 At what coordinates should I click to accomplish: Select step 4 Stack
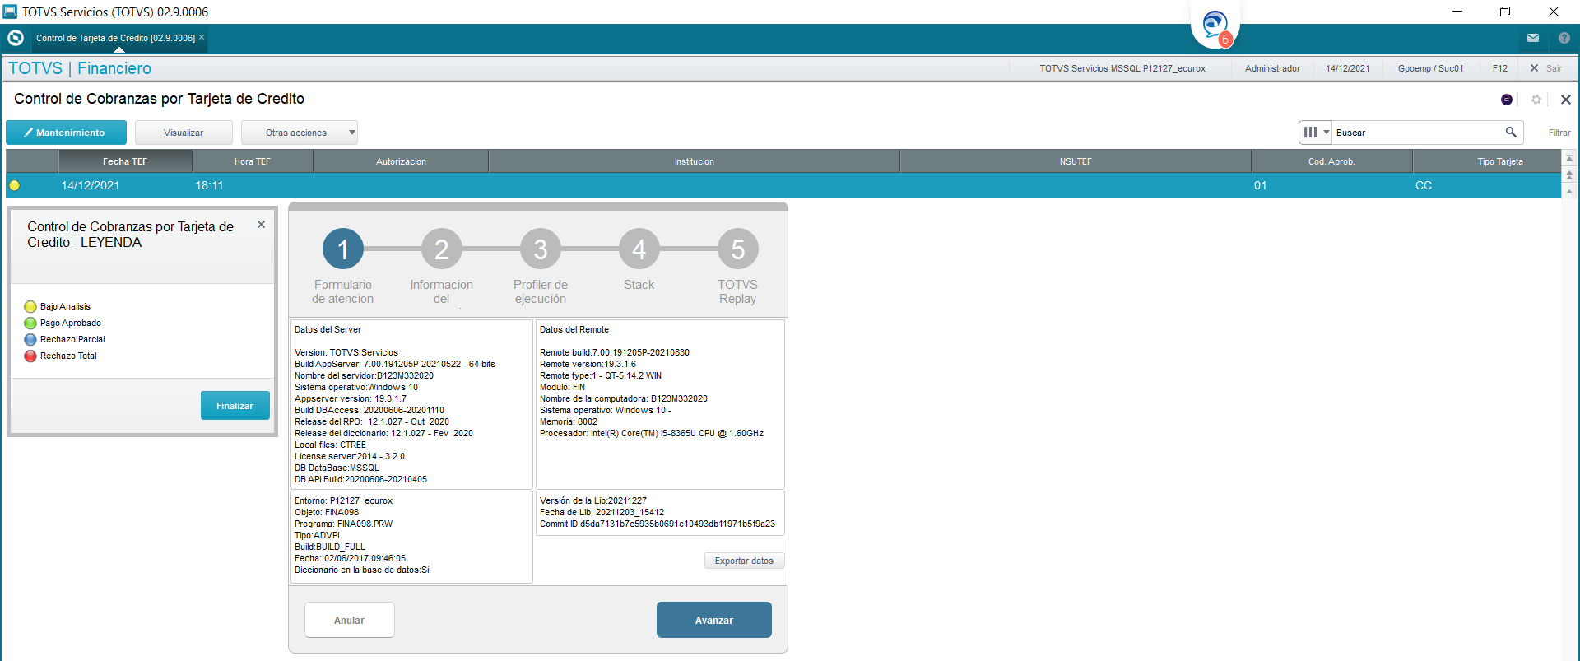coord(639,249)
